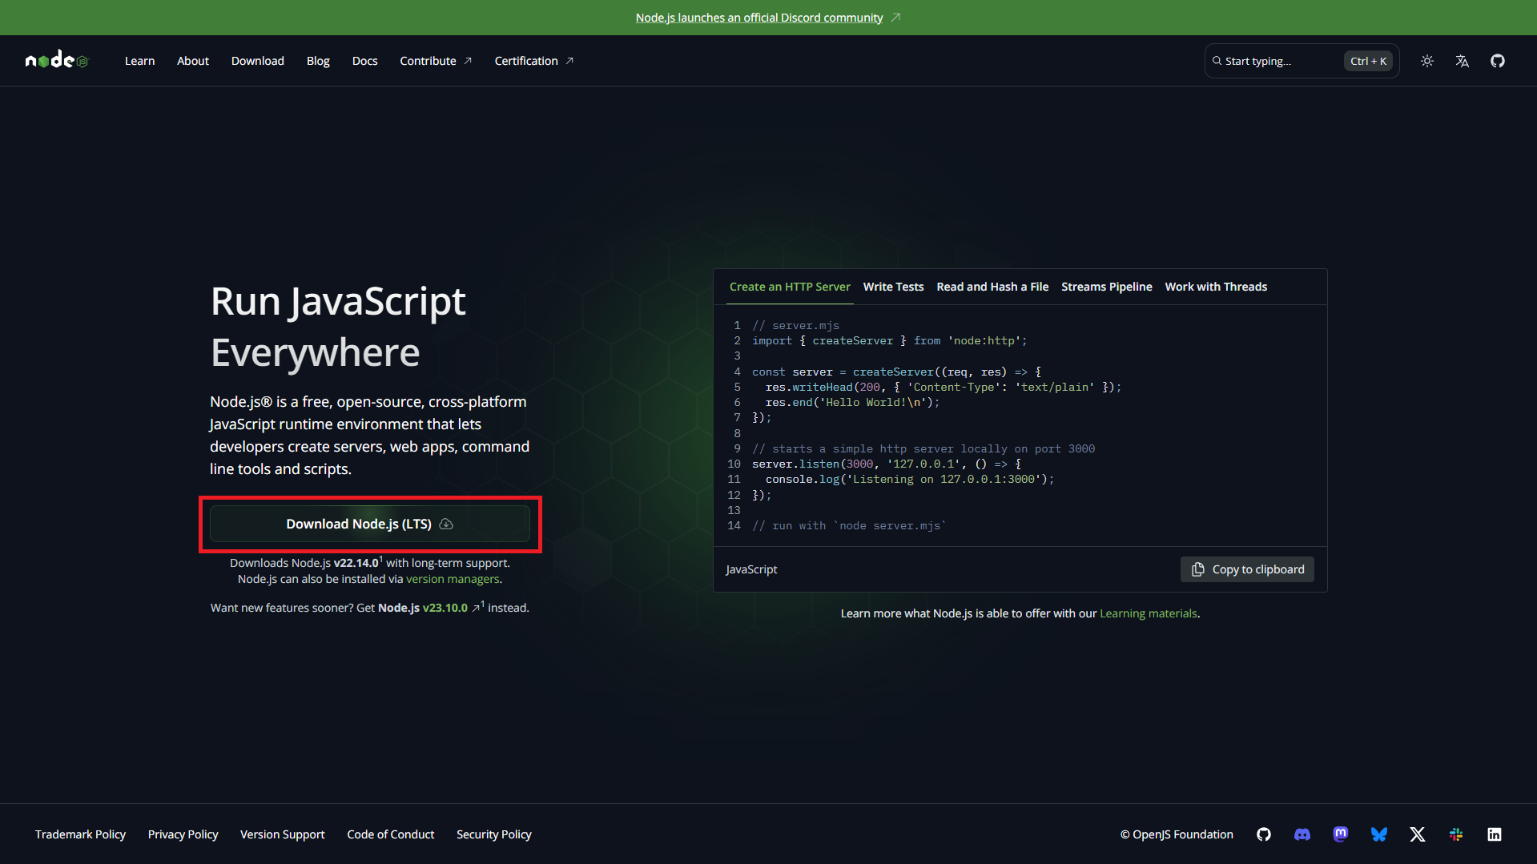This screenshot has height=864, width=1537.
Task: Open the Discord icon in the footer
Action: coord(1302,834)
